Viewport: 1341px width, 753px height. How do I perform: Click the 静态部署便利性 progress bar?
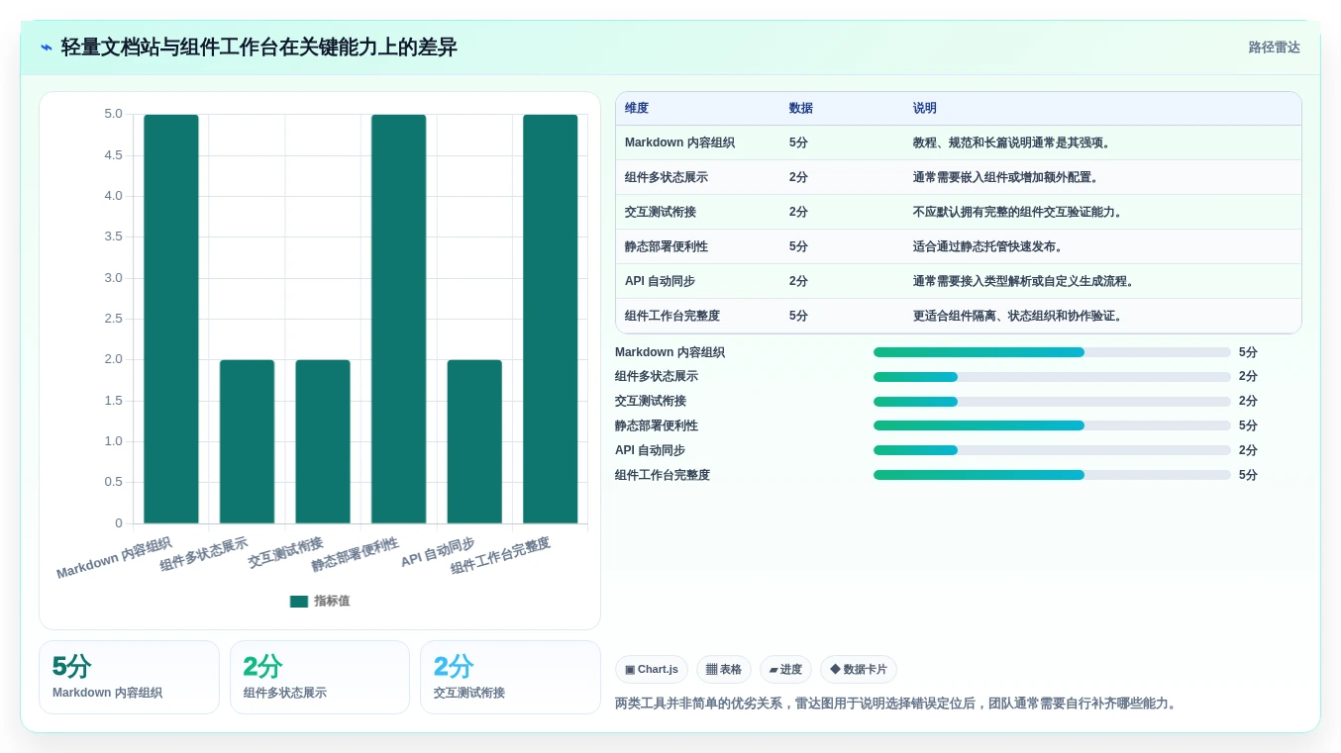1052,425
